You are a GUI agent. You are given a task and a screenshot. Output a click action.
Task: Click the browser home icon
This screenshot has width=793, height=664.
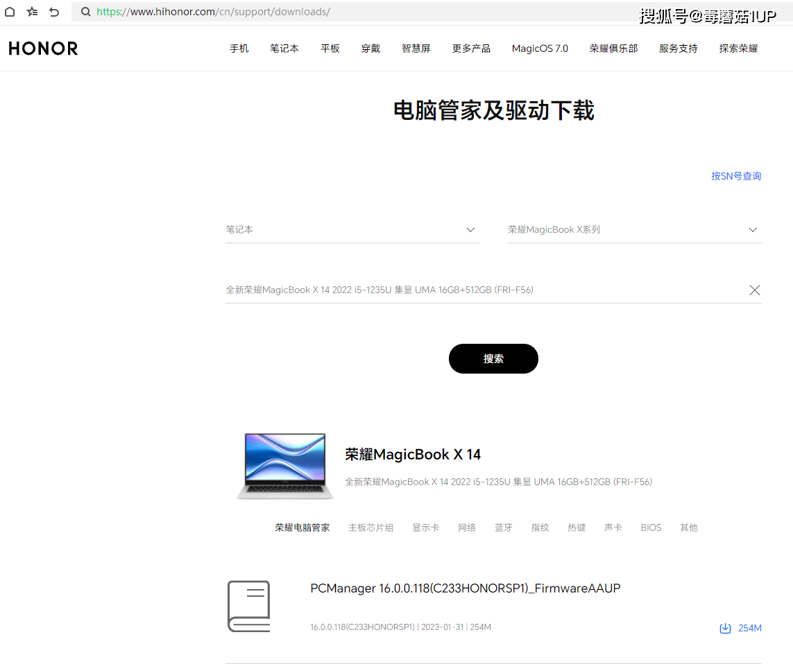pos(10,12)
